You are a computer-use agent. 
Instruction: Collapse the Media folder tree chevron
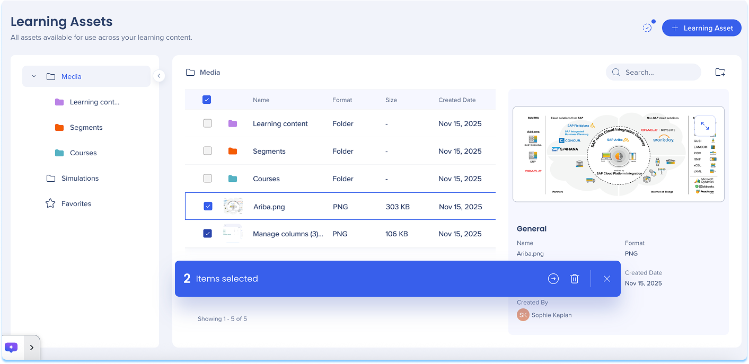pyautogui.click(x=34, y=76)
